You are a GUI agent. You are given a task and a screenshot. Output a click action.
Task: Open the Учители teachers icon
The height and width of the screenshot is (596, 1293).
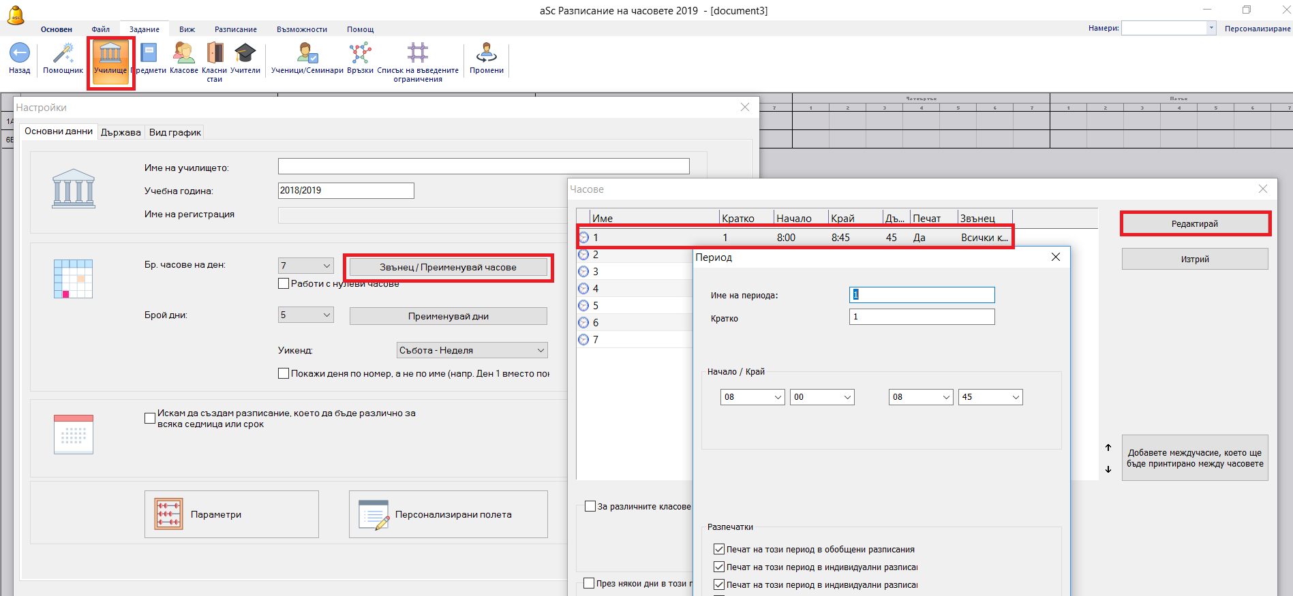[x=245, y=54]
